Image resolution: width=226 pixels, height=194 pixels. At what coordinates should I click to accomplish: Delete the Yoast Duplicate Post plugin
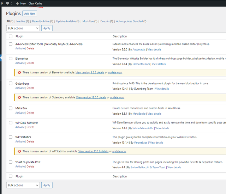point(30,166)
